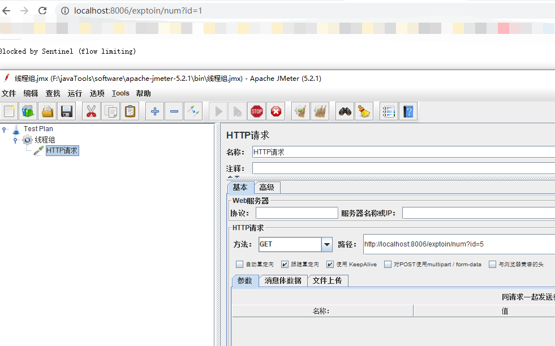Click the 名称 input field
This screenshot has width=555, height=346.
pos(403,152)
